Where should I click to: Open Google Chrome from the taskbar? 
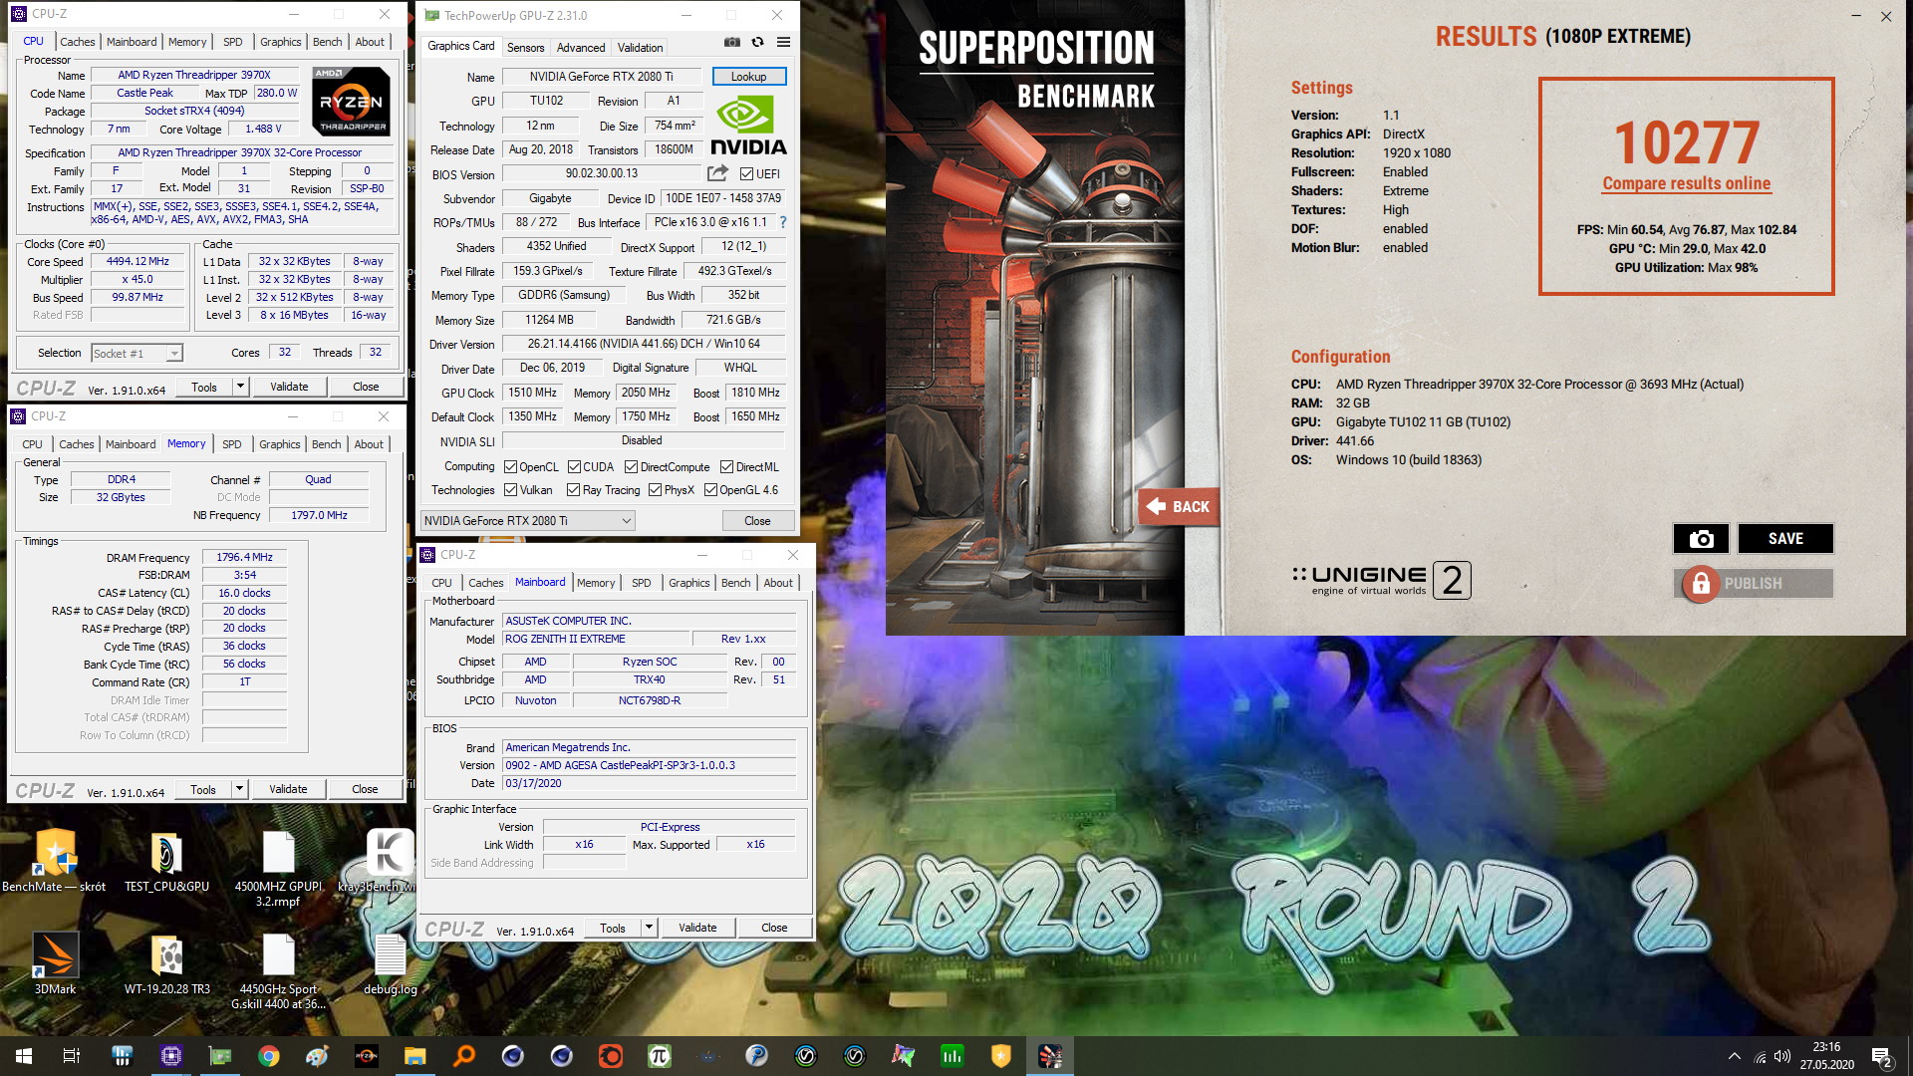pyautogui.click(x=268, y=1056)
